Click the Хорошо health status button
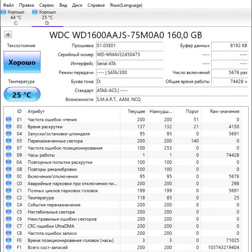 (22, 62)
